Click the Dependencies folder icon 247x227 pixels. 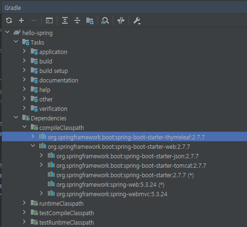[26, 118]
